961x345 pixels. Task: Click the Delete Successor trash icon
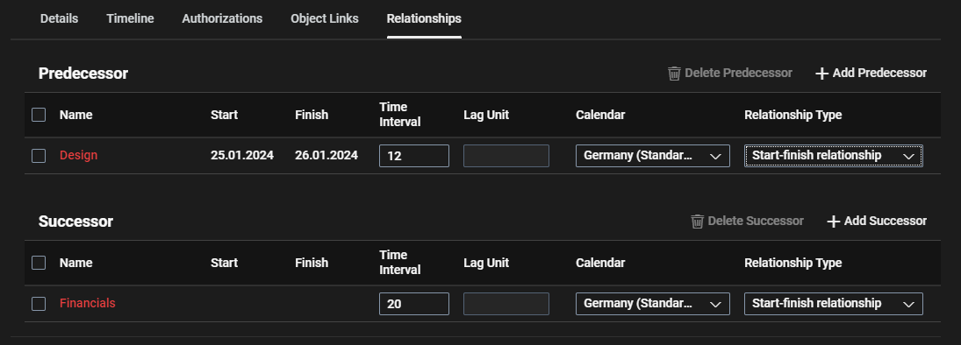(697, 222)
